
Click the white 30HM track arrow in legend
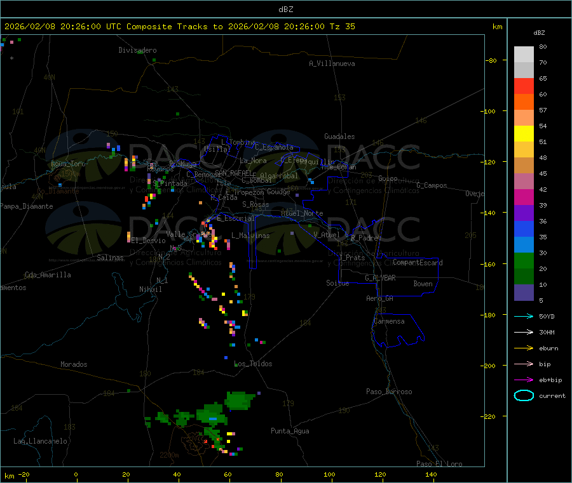click(524, 332)
